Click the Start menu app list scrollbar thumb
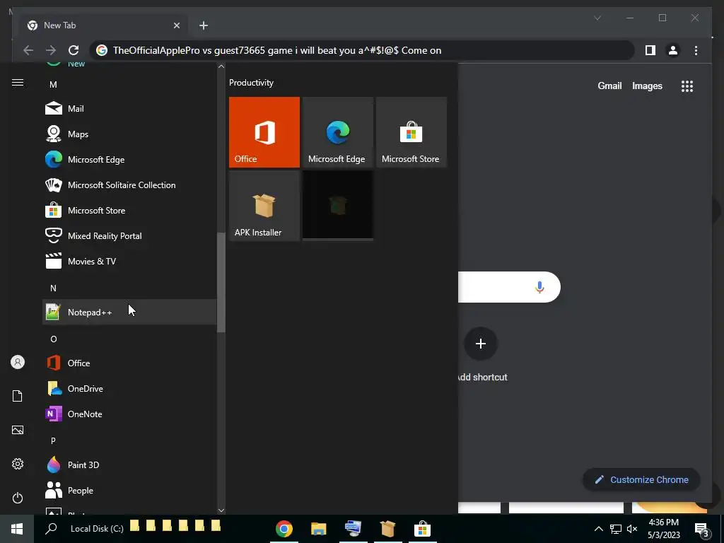 click(221, 282)
